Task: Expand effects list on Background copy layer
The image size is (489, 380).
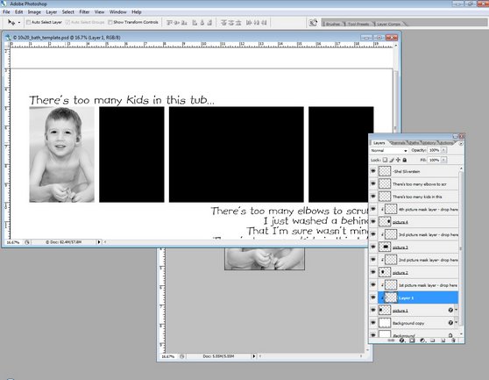Action: click(x=457, y=323)
